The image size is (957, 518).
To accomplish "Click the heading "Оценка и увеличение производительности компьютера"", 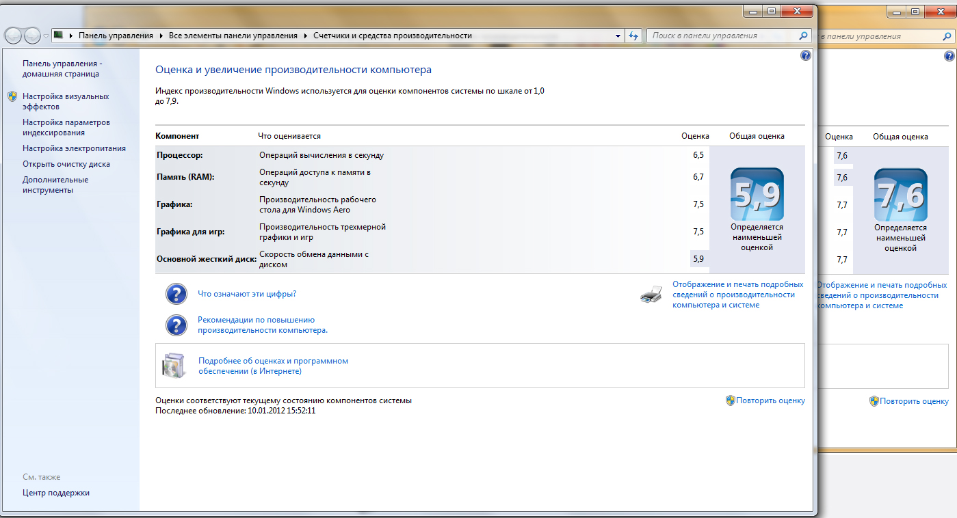I will pos(293,70).
